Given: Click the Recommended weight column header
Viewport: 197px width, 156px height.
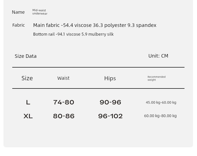Looking at the screenshot, I should click(157, 78).
